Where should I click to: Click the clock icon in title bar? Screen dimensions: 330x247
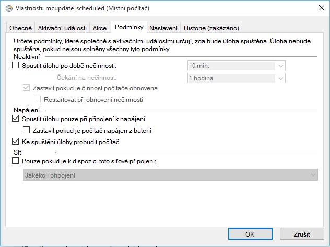(x=7, y=8)
